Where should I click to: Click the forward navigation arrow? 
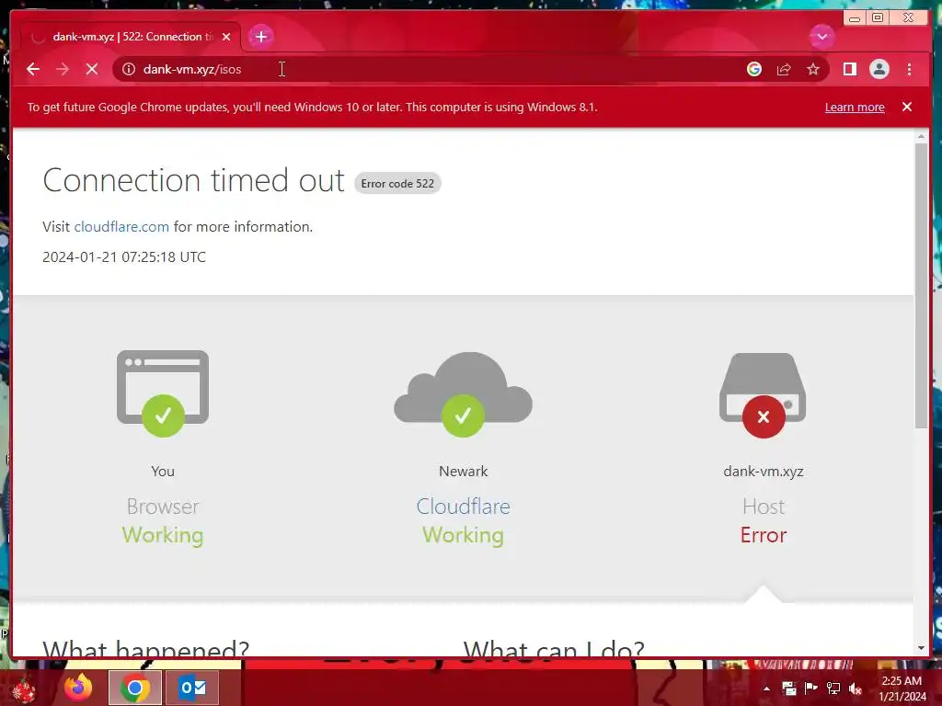tap(63, 69)
